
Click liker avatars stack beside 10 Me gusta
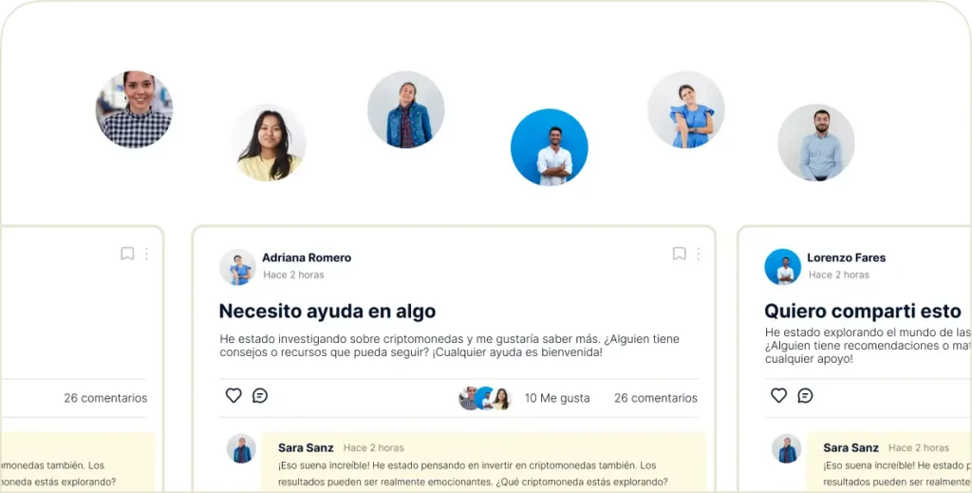coord(485,398)
